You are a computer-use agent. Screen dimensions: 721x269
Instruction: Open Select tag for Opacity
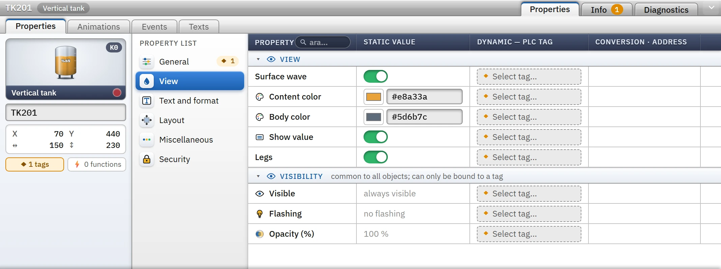pyautogui.click(x=529, y=234)
